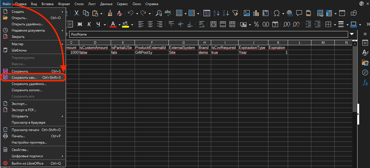Viewport: 370px width, 168px height.
Task: Toggle Center Vertically alignment
Action: 180,24
